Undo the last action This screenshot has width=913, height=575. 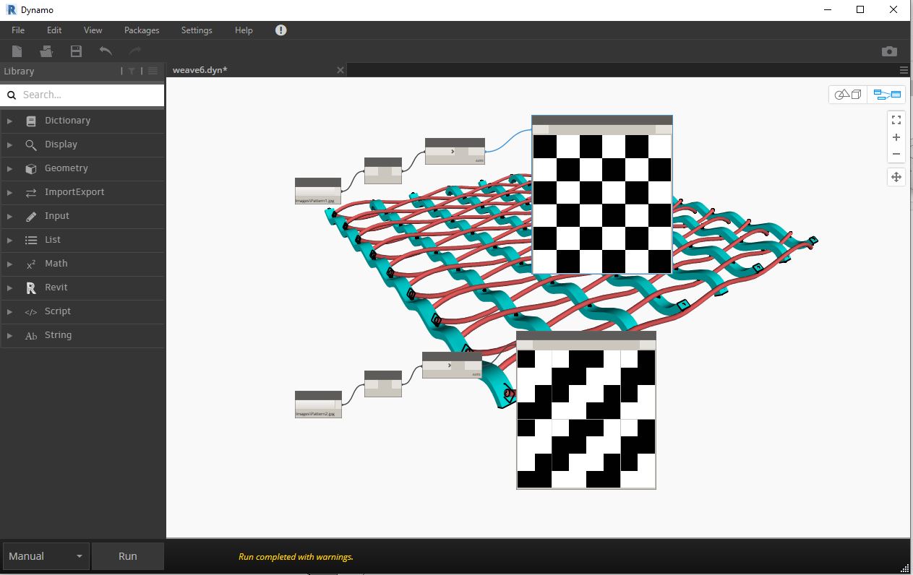tap(106, 51)
